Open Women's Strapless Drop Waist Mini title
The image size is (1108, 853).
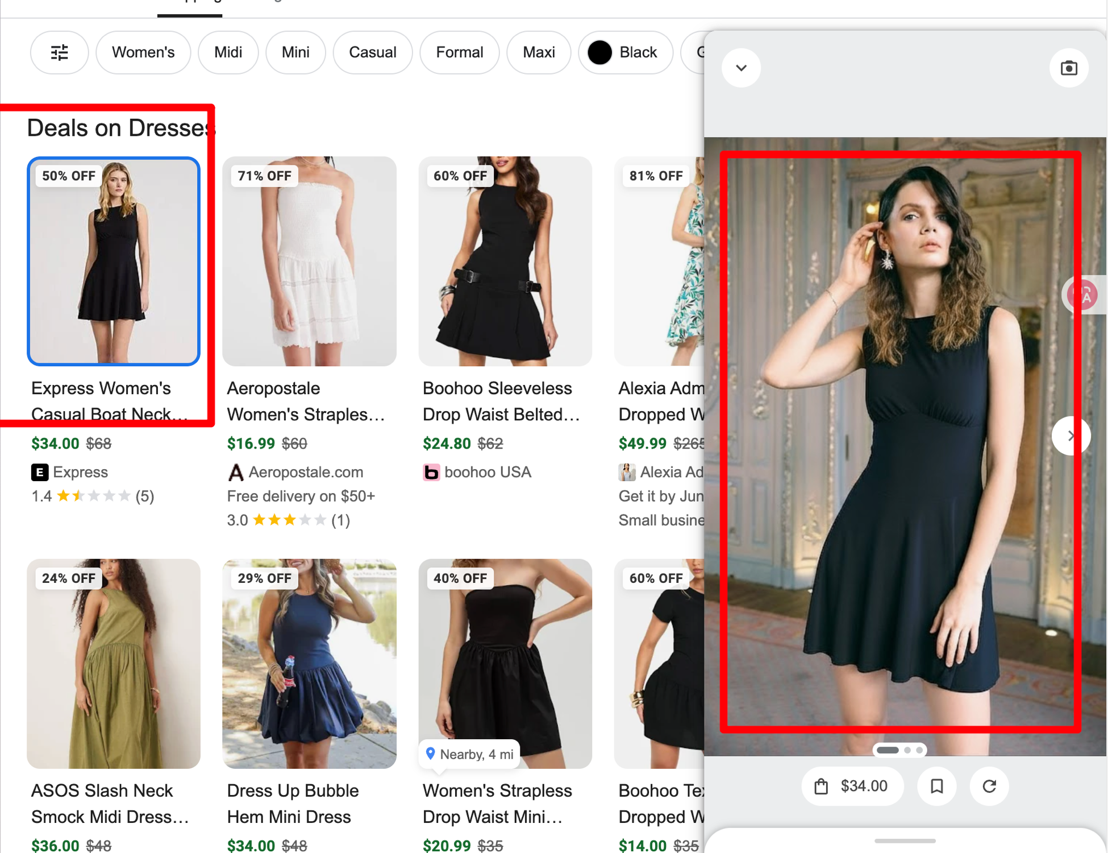point(497,804)
